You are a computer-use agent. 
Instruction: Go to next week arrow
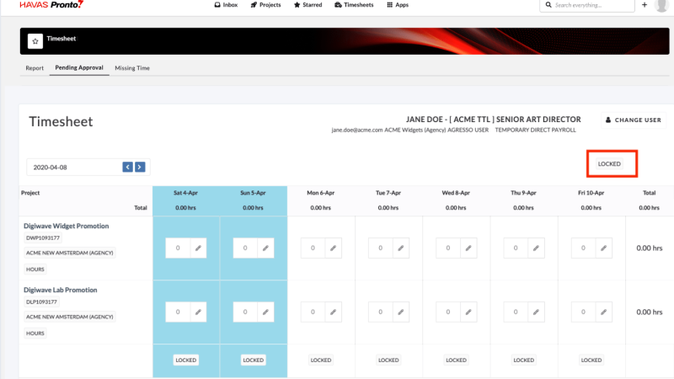140,167
